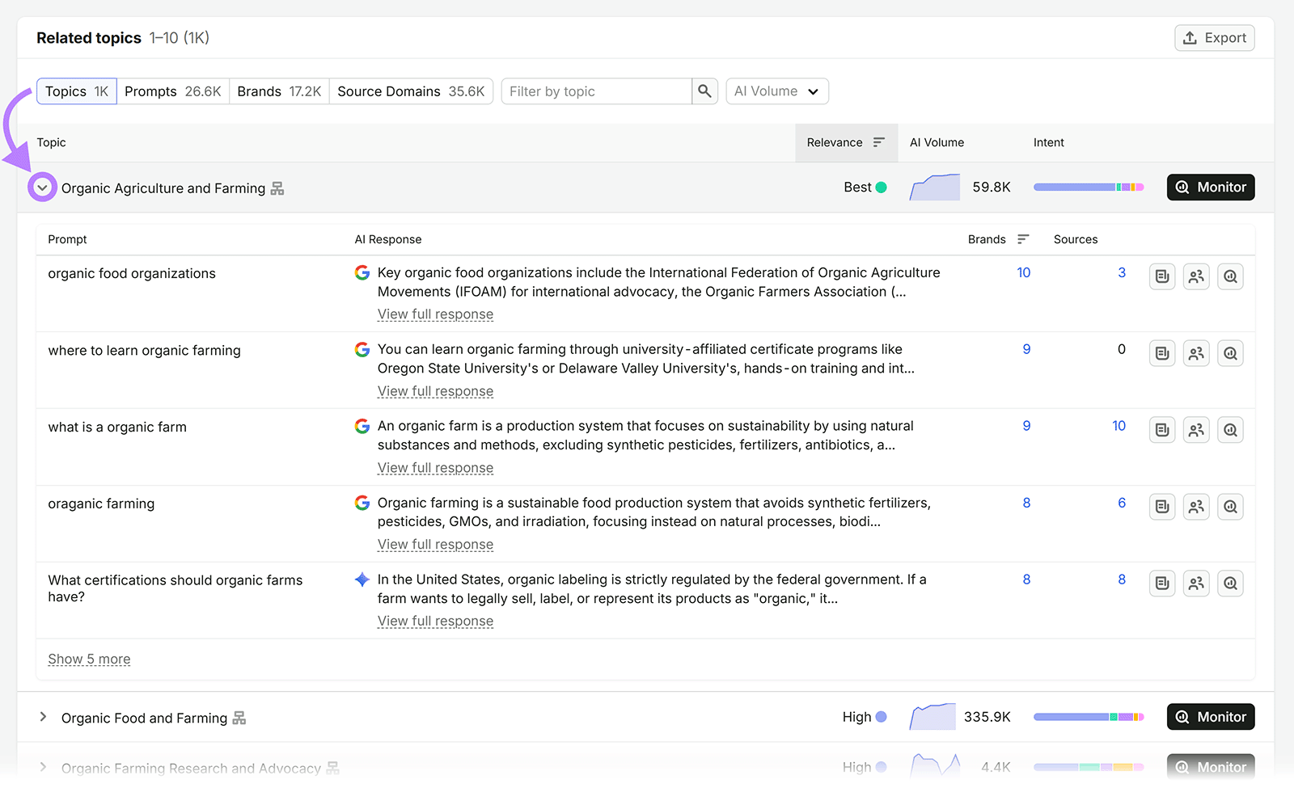Click the Google icon beside organic food organizations response

[x=362, y=273]
